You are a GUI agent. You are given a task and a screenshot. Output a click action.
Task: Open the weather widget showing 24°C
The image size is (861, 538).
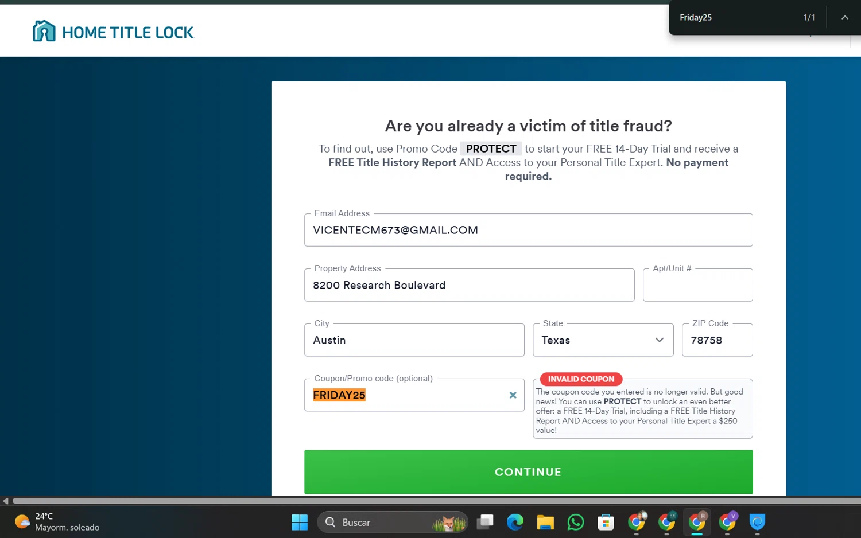point(56,522)
